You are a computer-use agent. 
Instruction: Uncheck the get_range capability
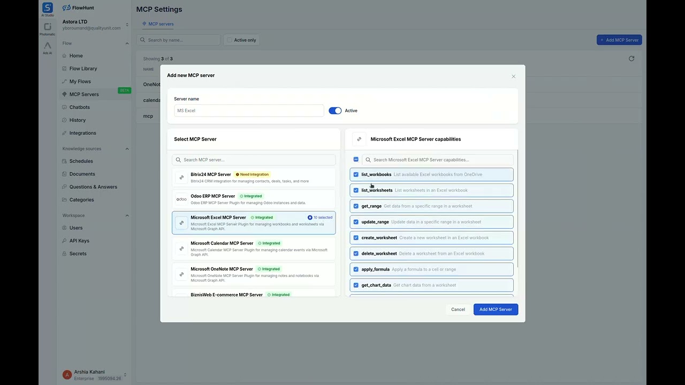pos(356,206)
